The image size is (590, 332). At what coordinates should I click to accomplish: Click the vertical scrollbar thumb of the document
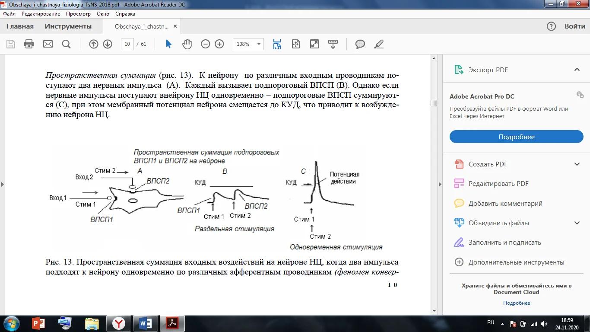coord(434,103)
